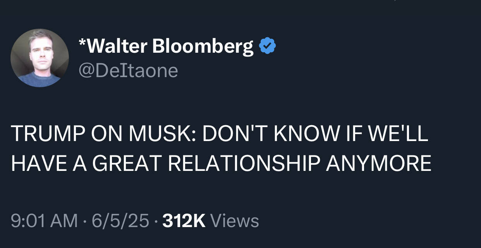
Task: Click the word IF in the tweet
Action: tap(357, 134)
